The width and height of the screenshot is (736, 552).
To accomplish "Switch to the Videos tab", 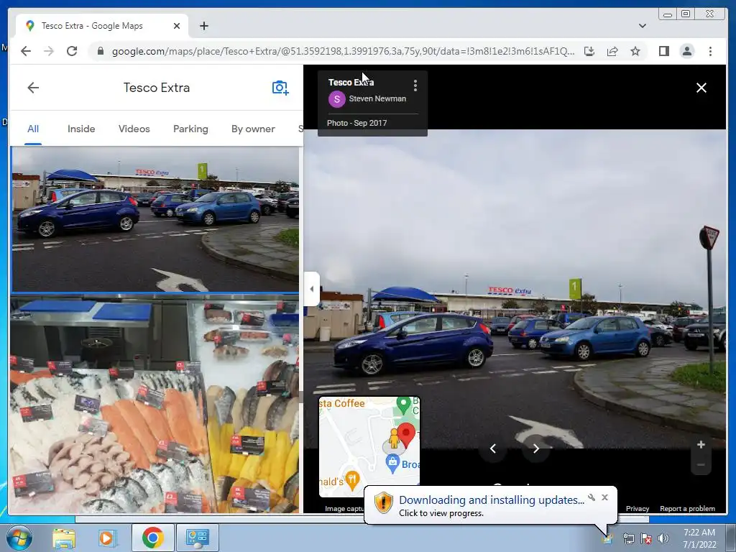I will (134, 129).
